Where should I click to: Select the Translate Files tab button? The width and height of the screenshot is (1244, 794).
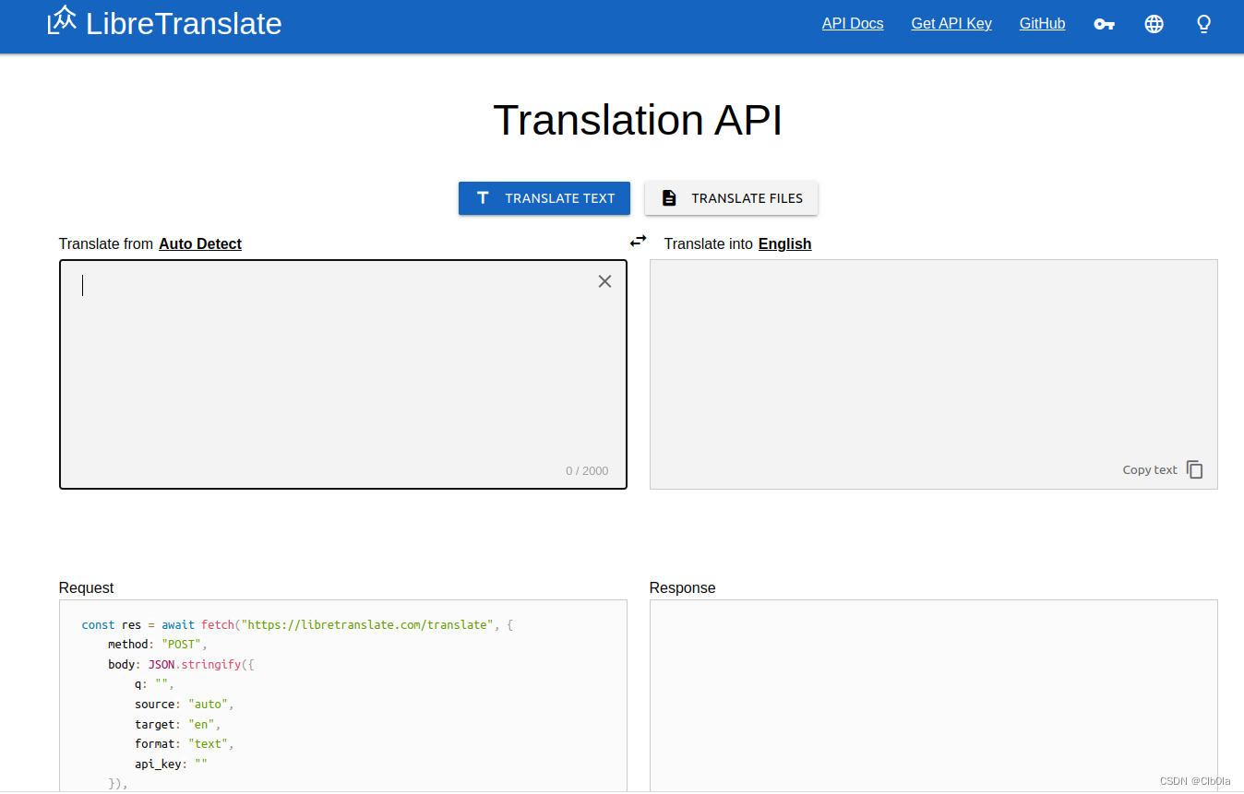[731, 198]
